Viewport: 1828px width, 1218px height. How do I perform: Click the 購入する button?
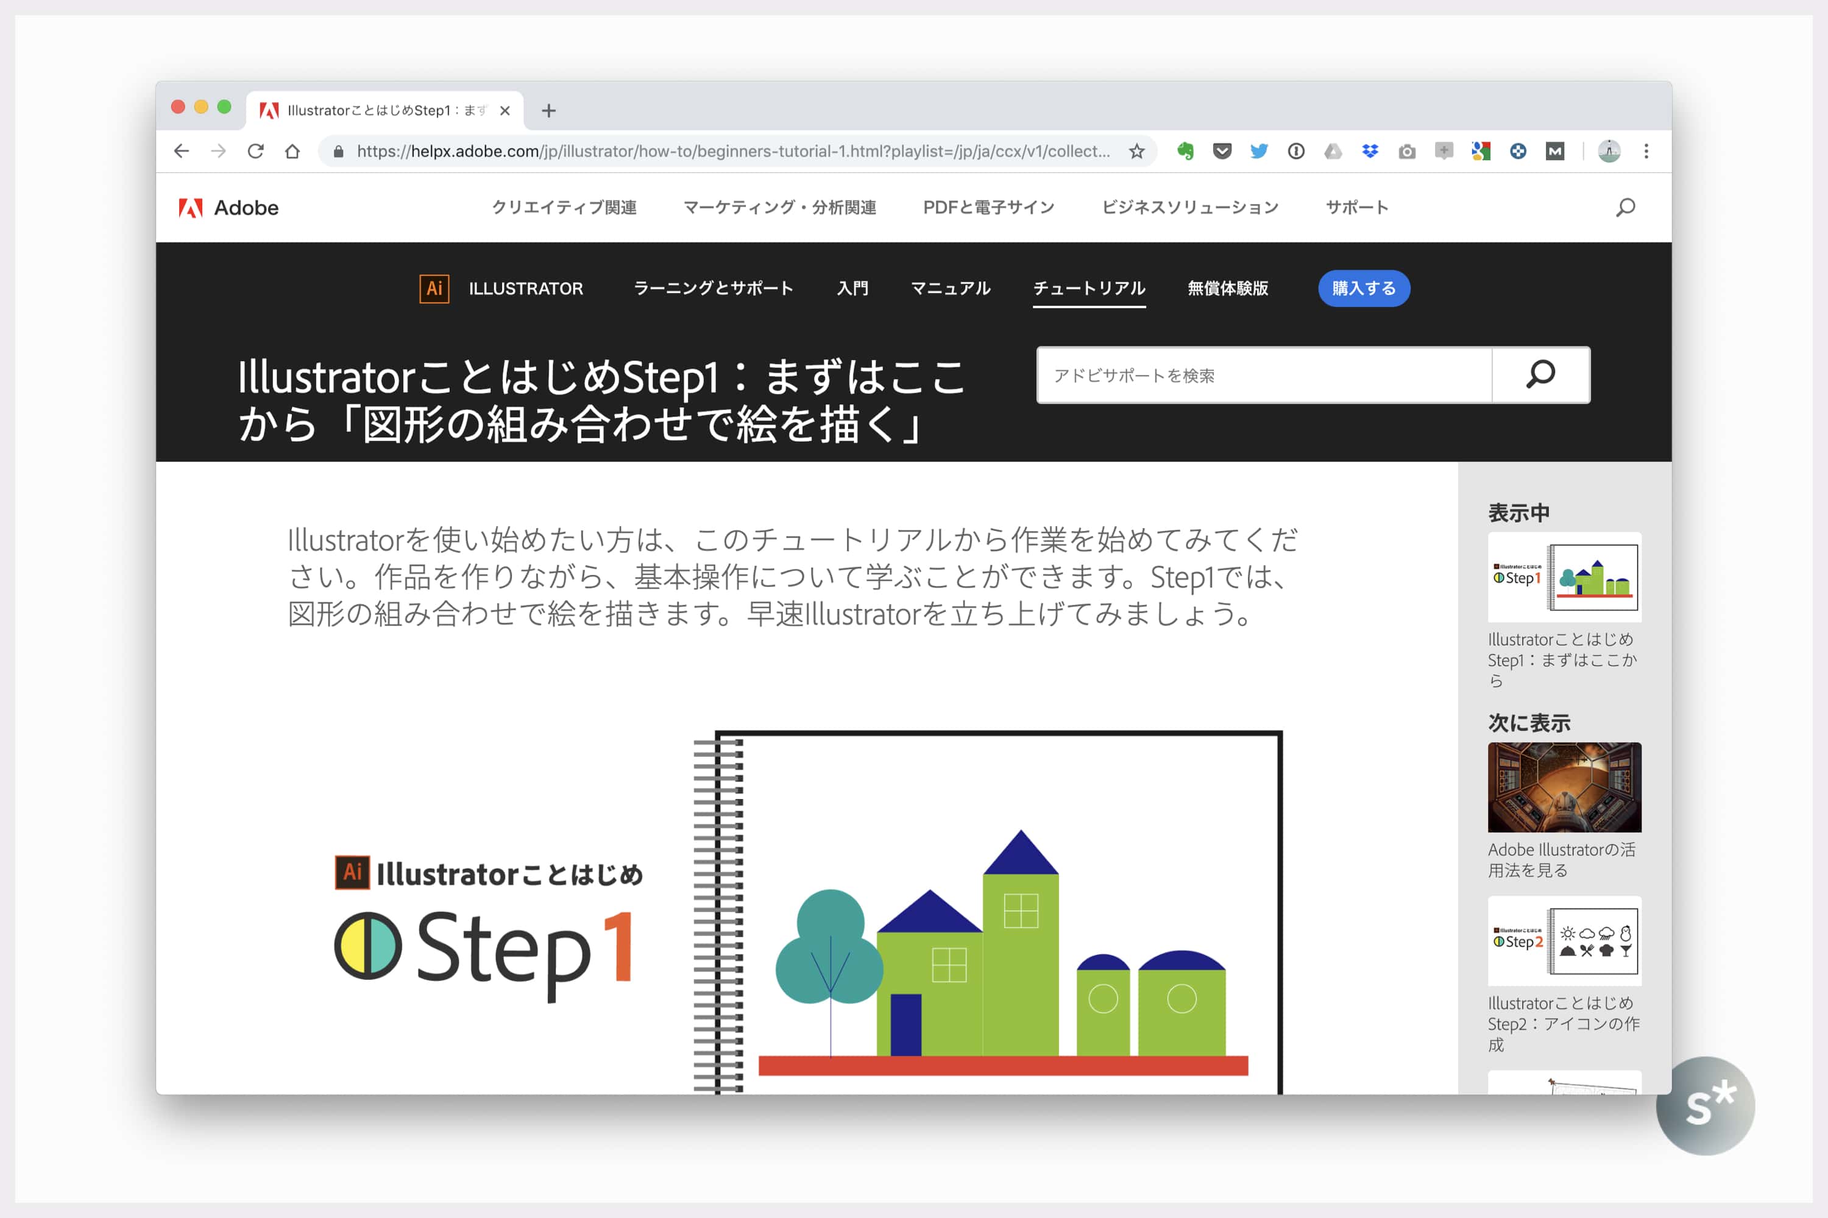pos(1363,288)
